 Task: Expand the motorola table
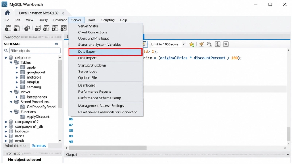click(17, 77)
